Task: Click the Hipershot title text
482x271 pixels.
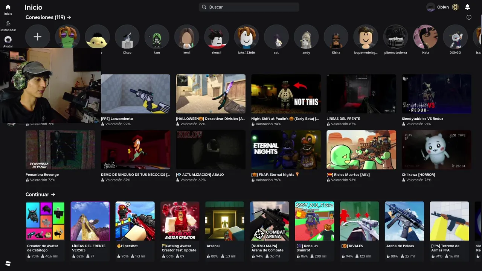Action: pos(127,246)
